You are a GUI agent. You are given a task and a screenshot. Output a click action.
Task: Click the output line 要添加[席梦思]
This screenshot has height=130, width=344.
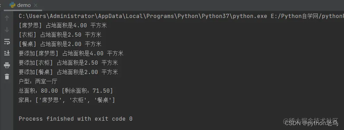pos(71,53)
